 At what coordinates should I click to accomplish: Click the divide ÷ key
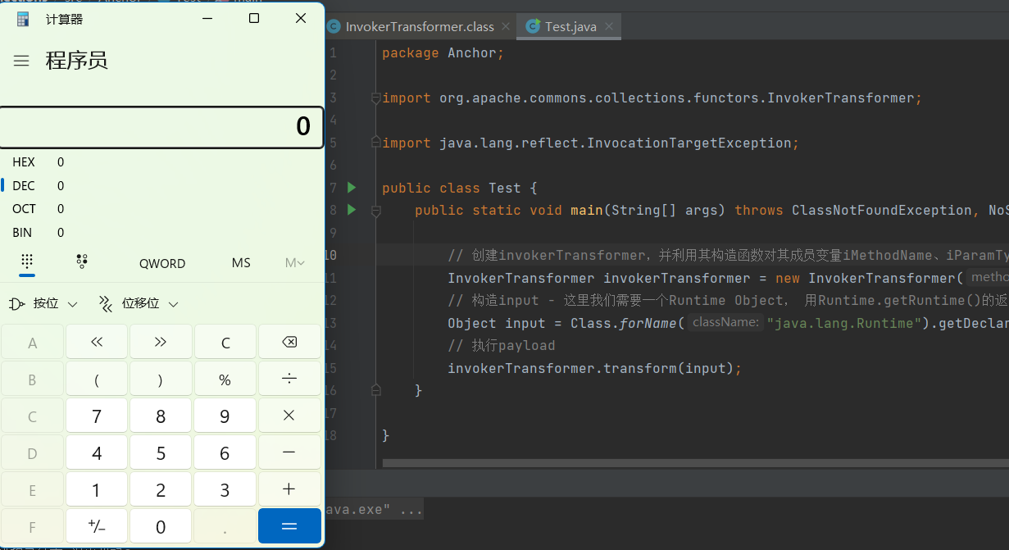pos(289,379)
